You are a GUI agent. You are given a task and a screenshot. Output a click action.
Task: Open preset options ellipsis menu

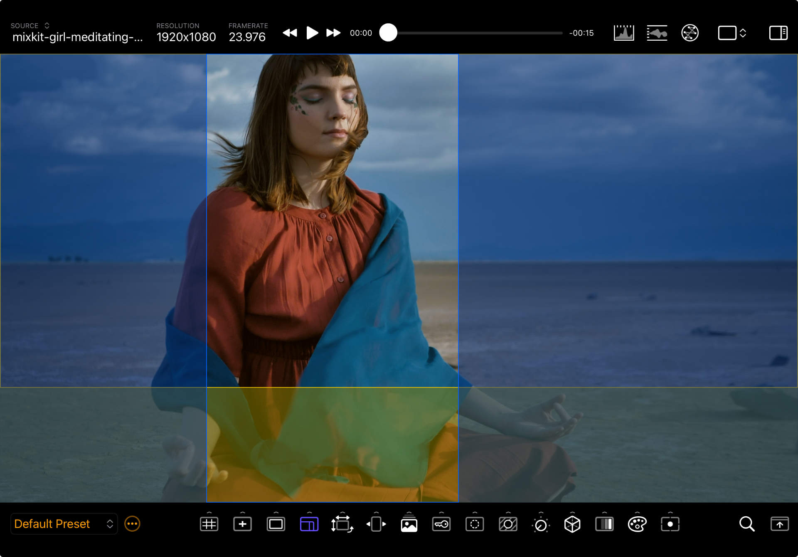point(132,524)
